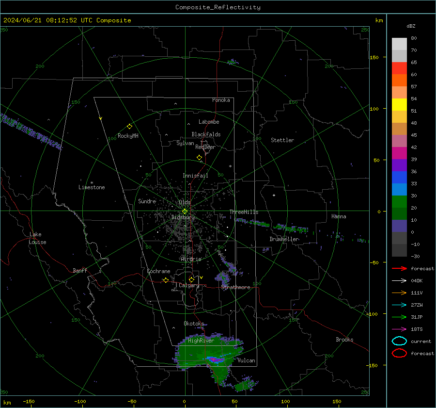436x408 pixels.
Task: Click the yellow diamond marker at radar center
Action: coord(185,212)
